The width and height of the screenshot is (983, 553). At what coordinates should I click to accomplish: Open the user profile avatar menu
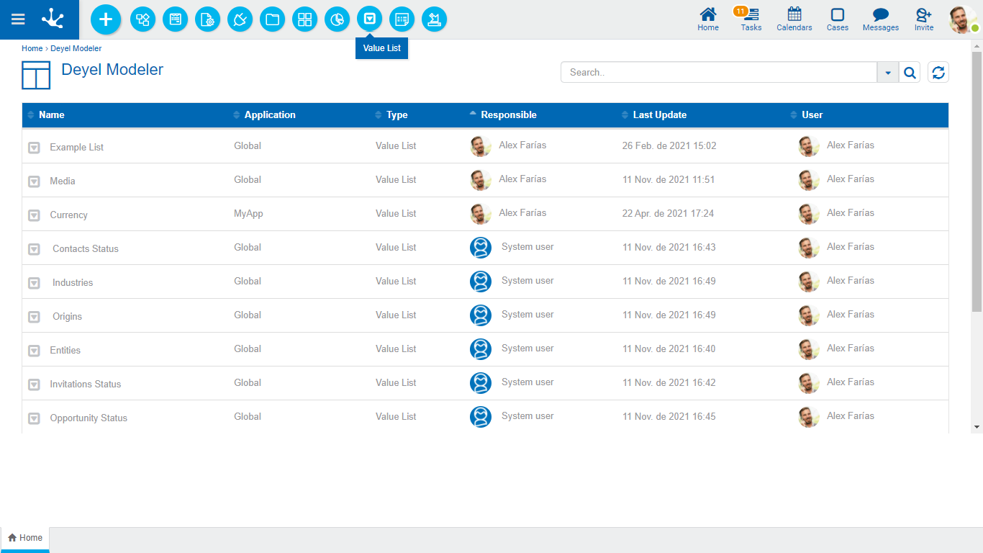(963, 19)
